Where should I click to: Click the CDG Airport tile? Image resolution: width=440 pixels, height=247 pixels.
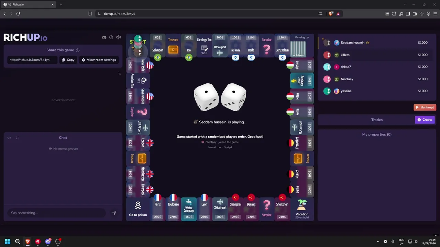coord(220,209)
